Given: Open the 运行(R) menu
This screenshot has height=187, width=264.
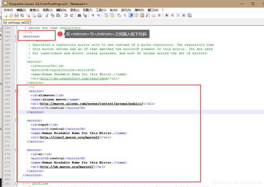Looking at the screenshot, I should (x=126, y=10).
